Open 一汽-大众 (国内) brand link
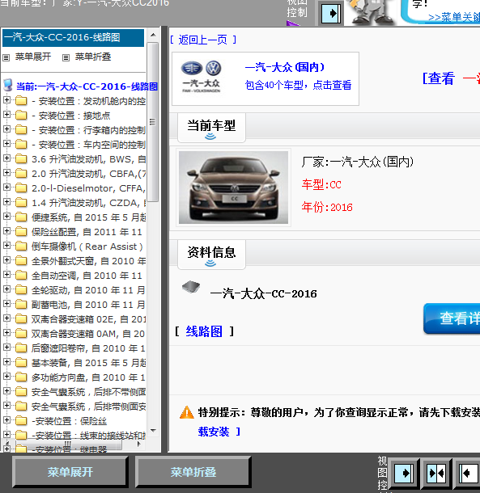This screenshot has height=493, width=480. point(285,67)
